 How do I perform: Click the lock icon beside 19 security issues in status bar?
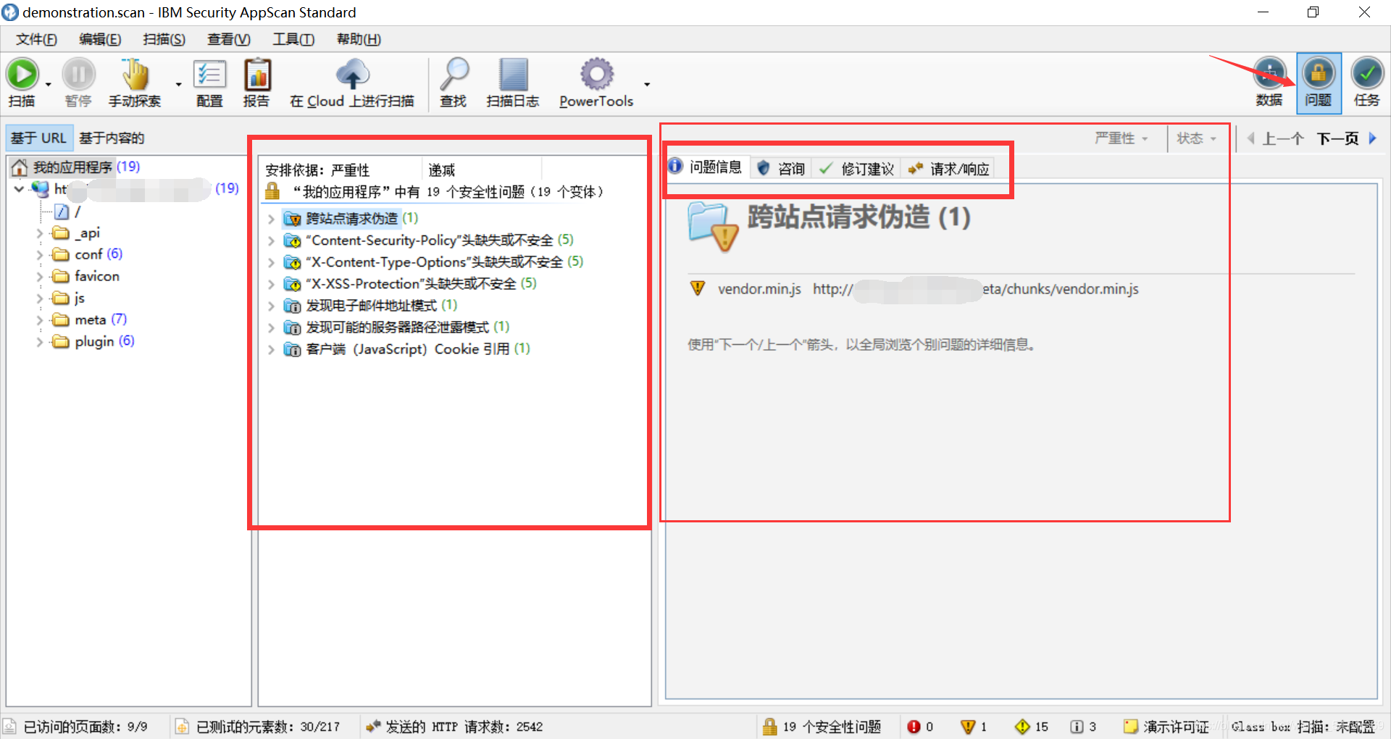(769, 727)
